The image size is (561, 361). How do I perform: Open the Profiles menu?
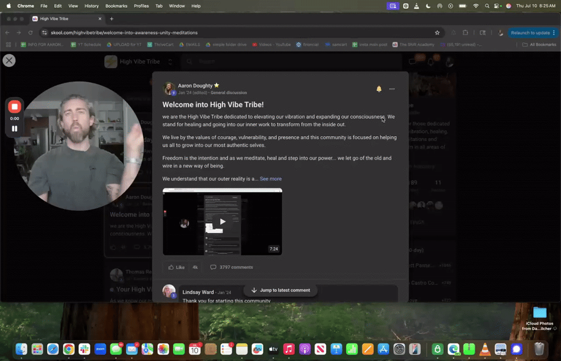pyautogui.click(x=141, y=5)
